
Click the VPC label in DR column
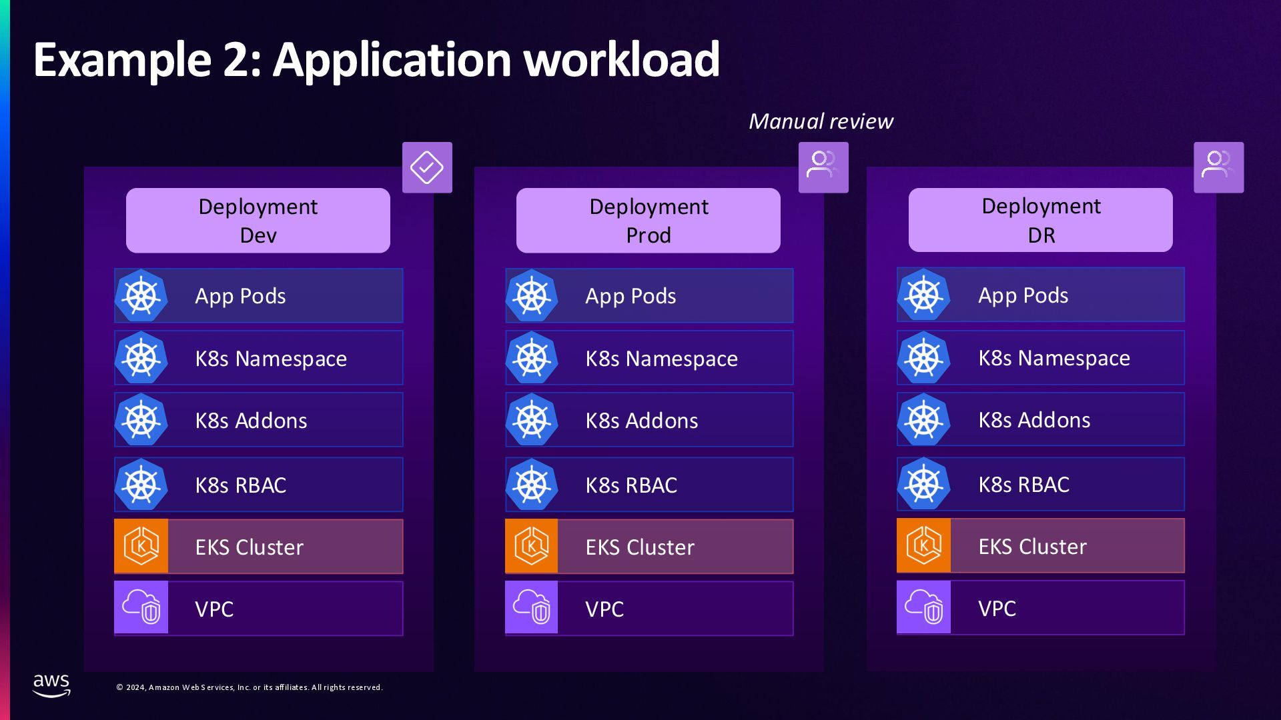[x=997, y=609]
